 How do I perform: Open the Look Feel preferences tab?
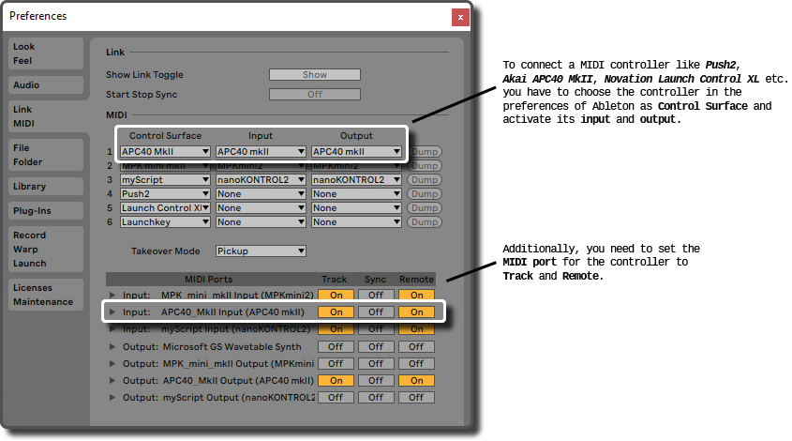[46, 53]
